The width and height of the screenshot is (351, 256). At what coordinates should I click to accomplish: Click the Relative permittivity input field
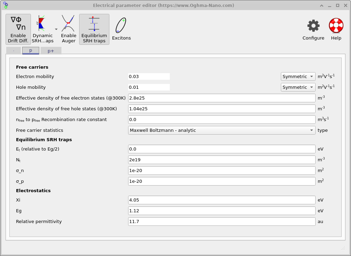(x=221, y=221)
